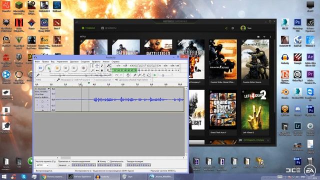Open the Вид menu in Audacity
This screenshot has height=180, width=320.
pos(52,61)
